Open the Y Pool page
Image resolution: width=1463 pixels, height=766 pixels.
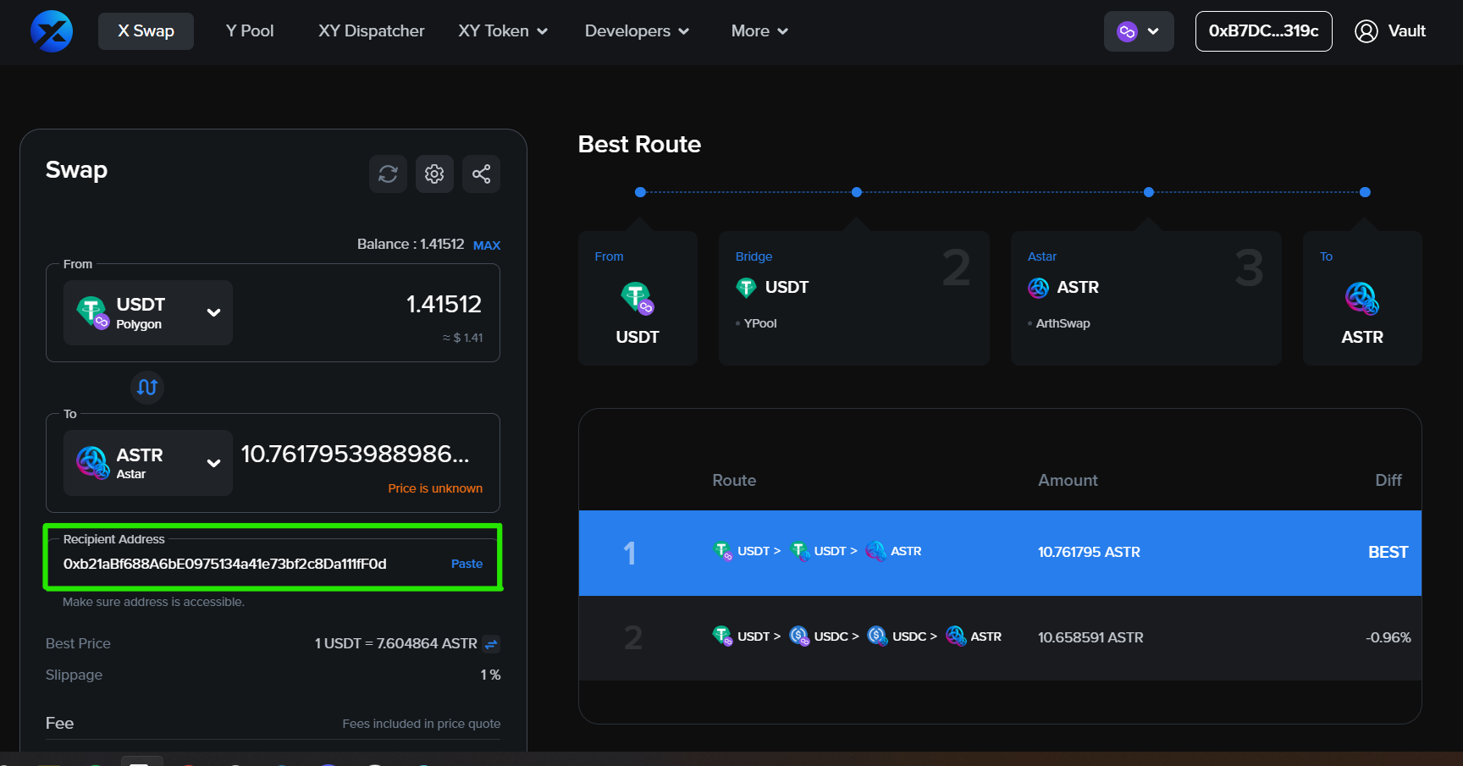point(250,31)
